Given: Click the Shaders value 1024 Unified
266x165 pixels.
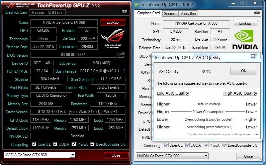Looking at the screenshot, I should click(49, 79).
